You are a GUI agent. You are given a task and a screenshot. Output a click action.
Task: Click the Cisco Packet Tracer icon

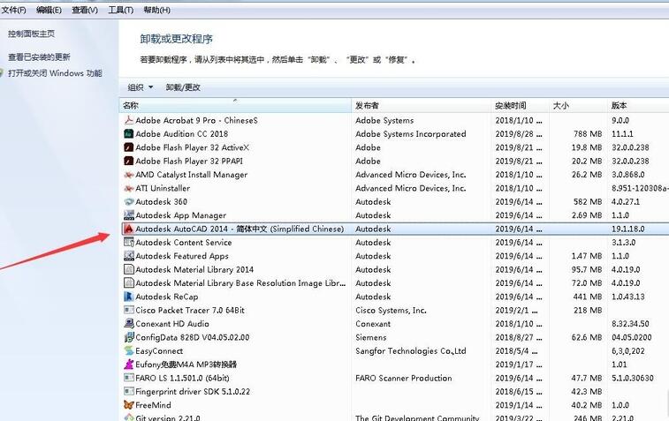tap(128, 310)
